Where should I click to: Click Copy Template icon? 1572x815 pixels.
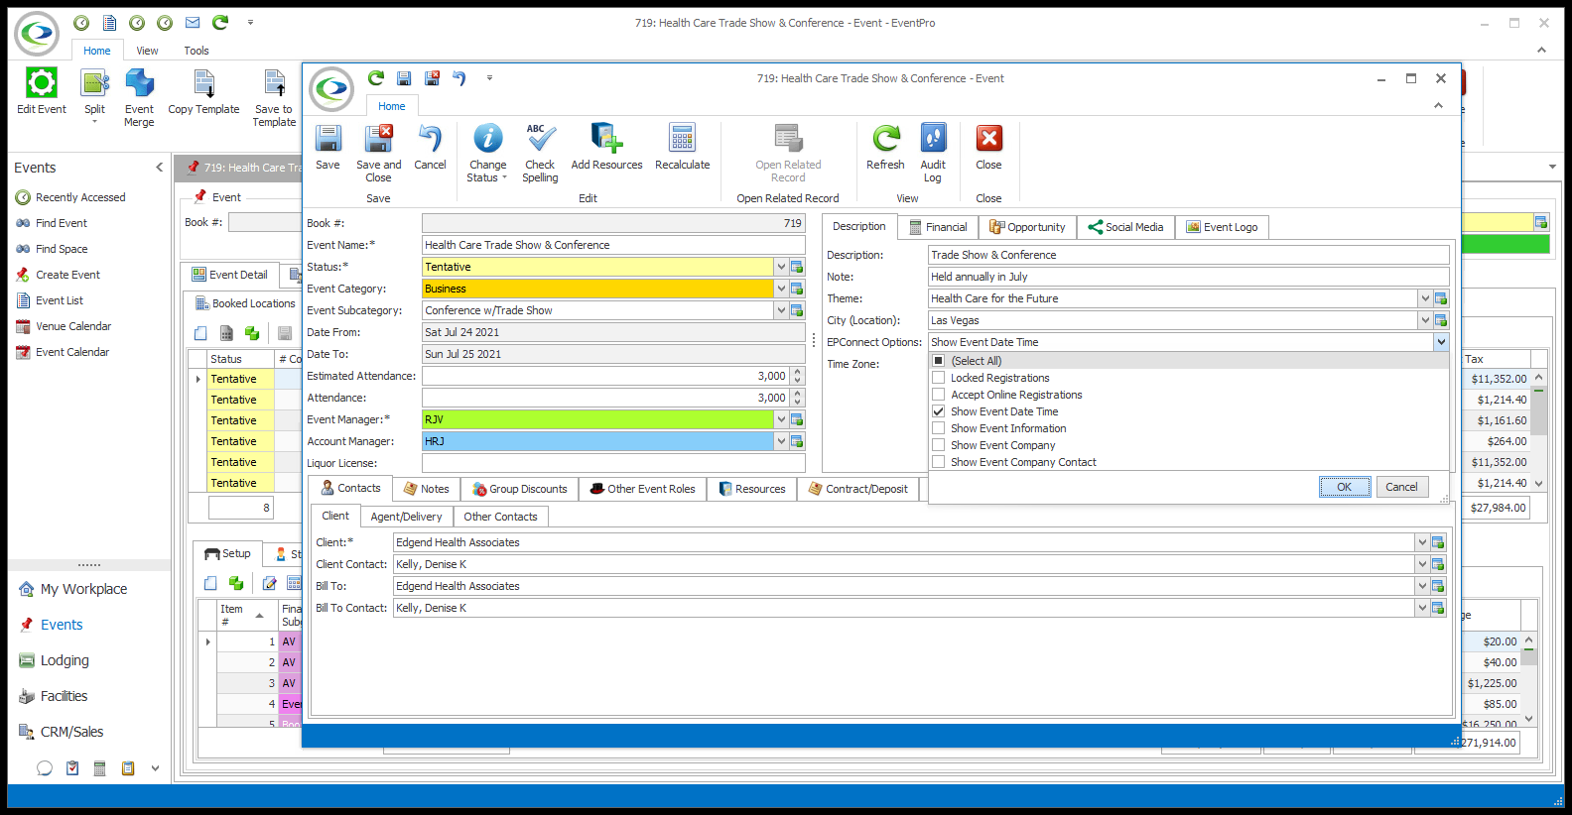coord(203,92)
